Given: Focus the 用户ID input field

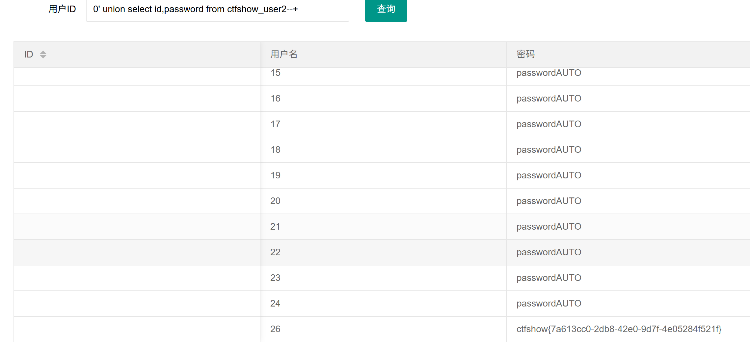Looking at the screenshot, I should 217,10.
